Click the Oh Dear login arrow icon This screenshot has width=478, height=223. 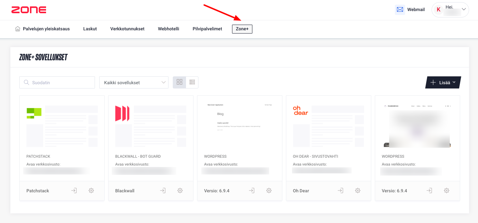341,191
